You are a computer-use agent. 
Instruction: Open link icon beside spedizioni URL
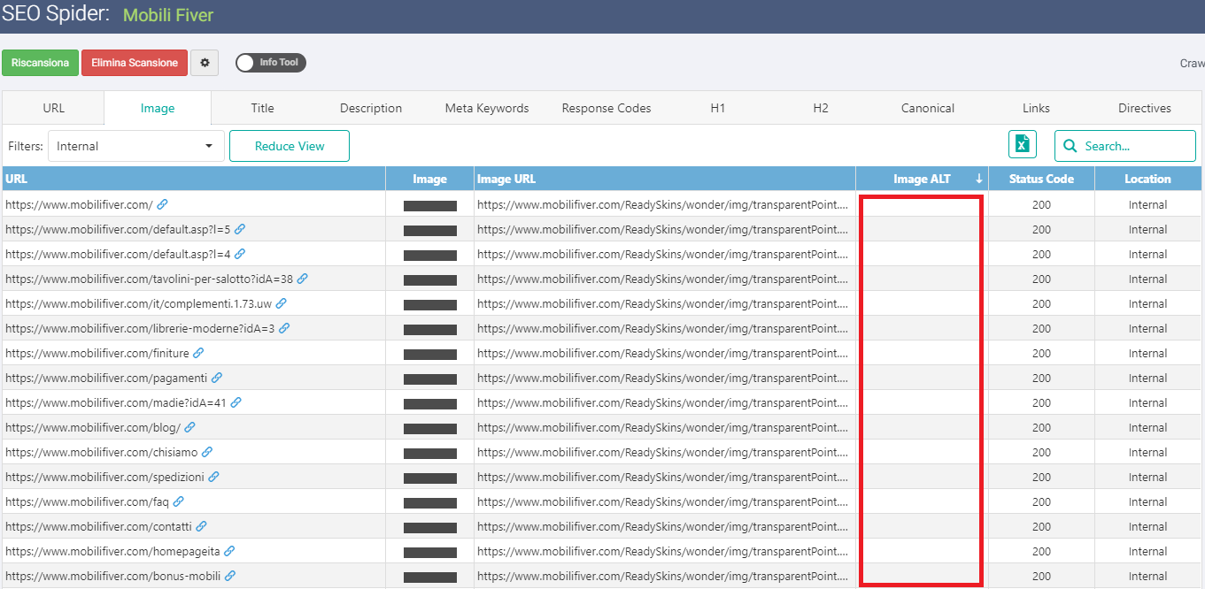[x=213, y=477]
